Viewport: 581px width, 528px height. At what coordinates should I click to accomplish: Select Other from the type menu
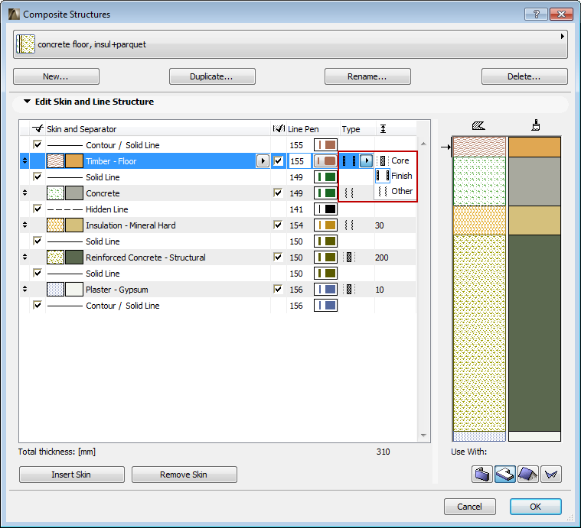tap(395, 191)
